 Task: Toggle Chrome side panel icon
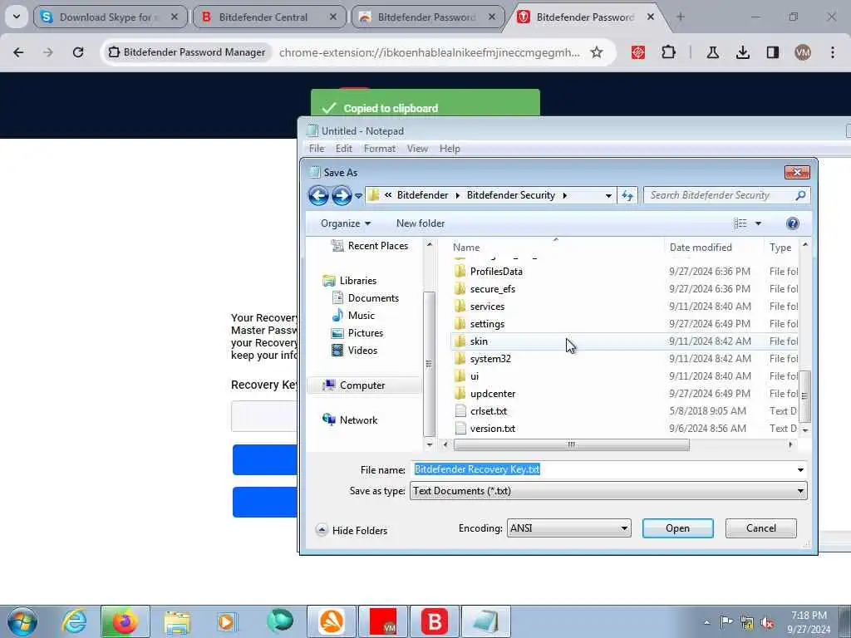773,52
